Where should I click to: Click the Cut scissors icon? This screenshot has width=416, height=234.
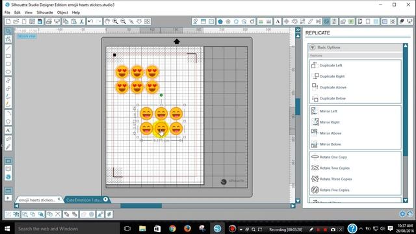click(x=82, y=21)
